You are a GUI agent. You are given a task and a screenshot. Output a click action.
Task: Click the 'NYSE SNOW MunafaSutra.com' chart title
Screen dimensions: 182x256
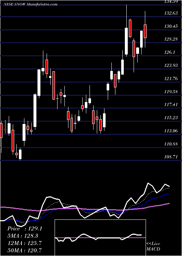(x=31, y=4)
